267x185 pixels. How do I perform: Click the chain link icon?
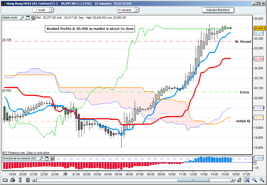(x=20, y=180)
